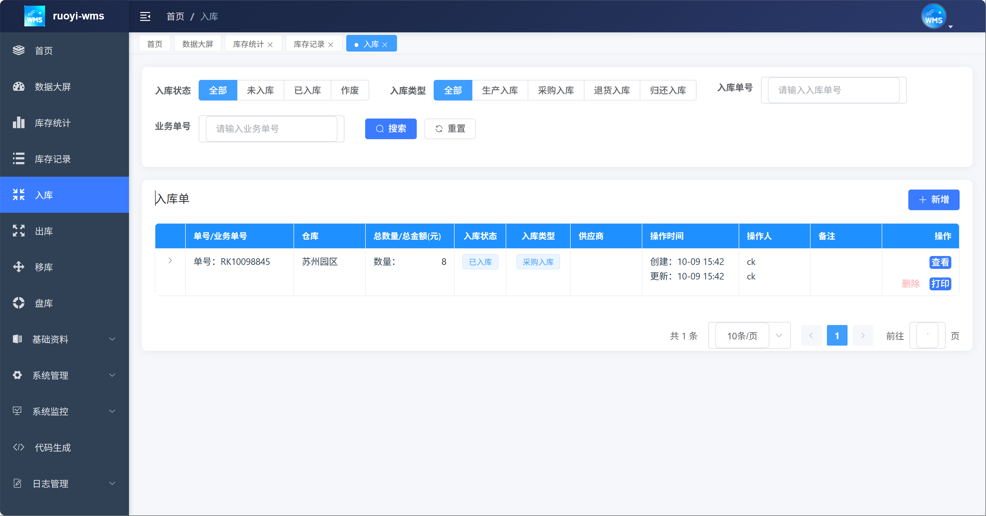Collapse sidebar with the hamburger icon
Viewport: 986px width, 516px height.
tap(145, 16)
